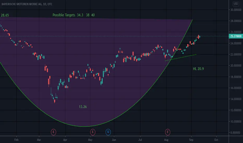Click the earnings marker below late March

coord(53,132)
